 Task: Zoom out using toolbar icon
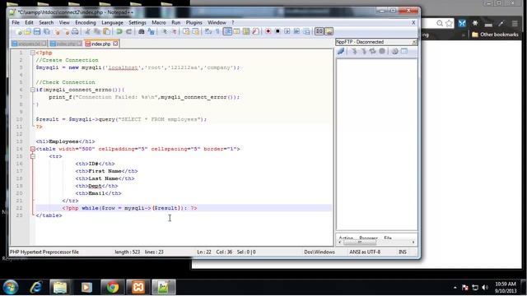(174, 31)
